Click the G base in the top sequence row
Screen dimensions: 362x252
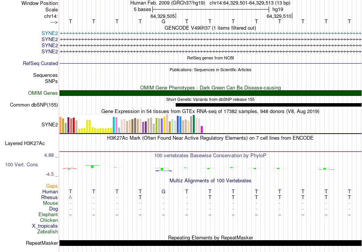click(x=163, y=21)
